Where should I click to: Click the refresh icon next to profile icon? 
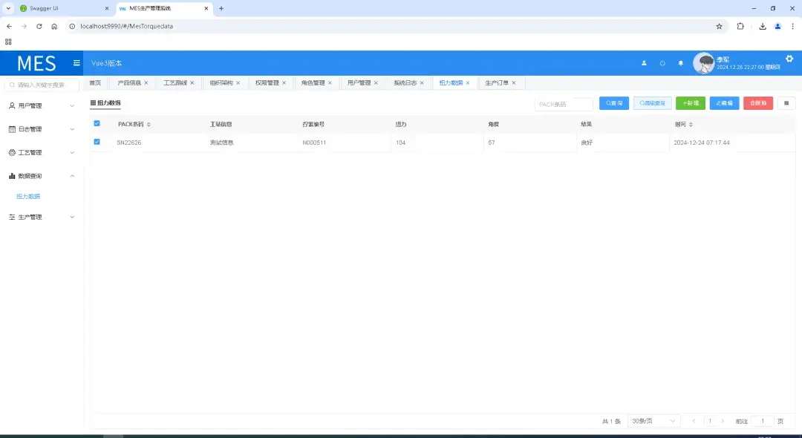tap(662, 63)
